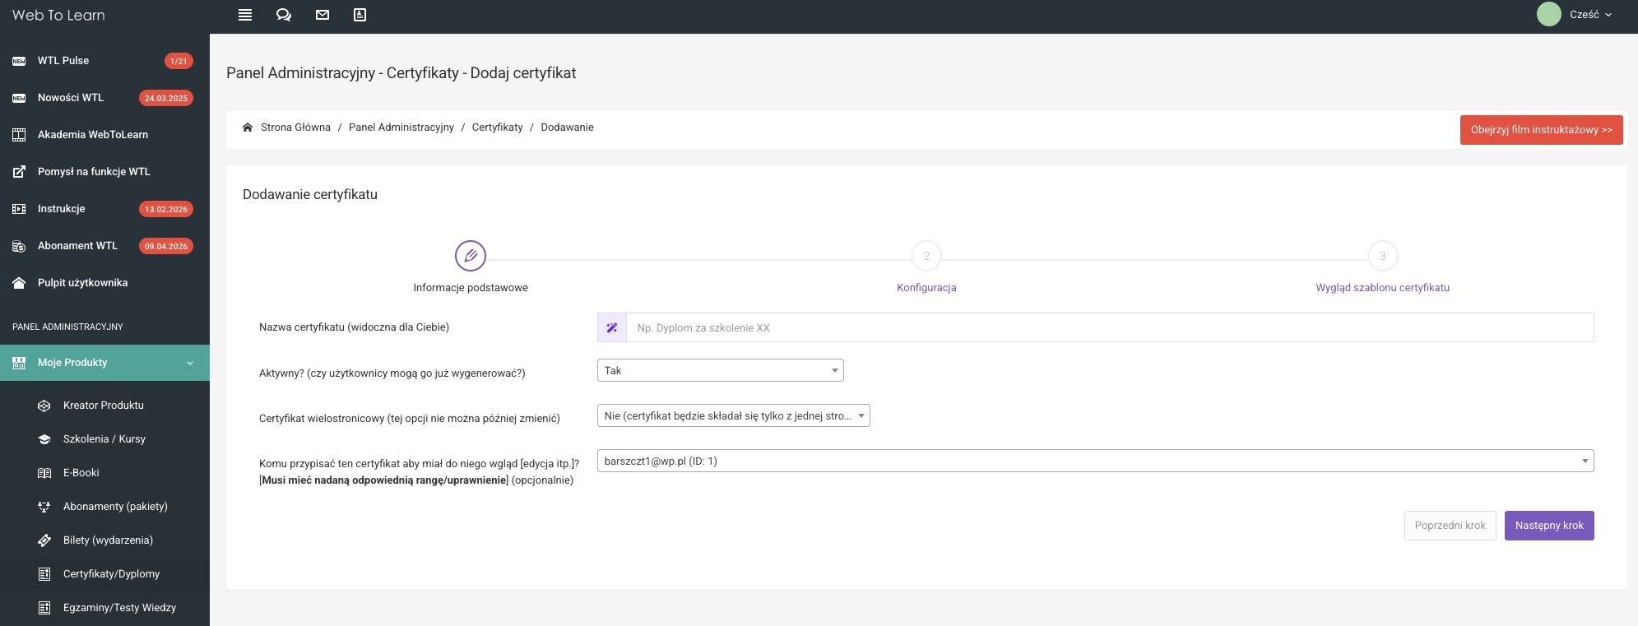Viewport: 1638px width, 626px height.
Task: Open the chat bubbles icon in top bar
Action: pos(284,15)
